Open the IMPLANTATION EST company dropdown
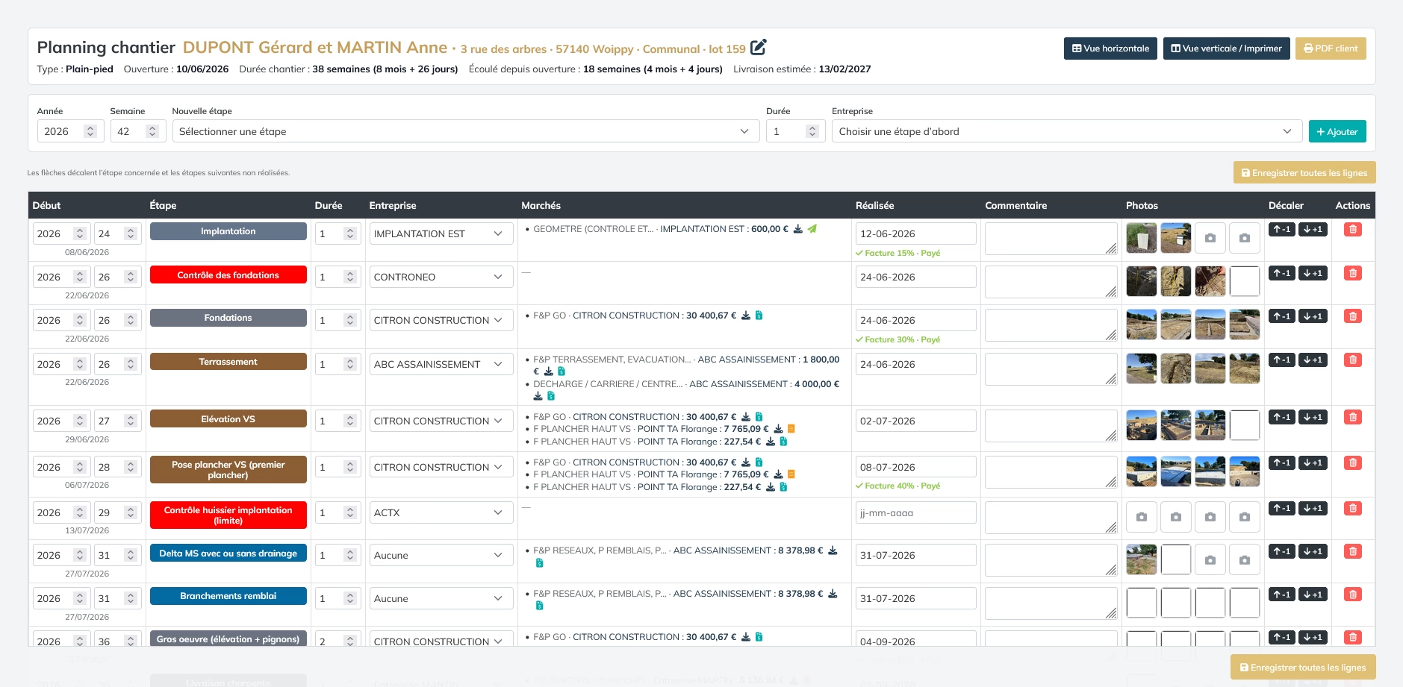 pyautogui.click(x=441, y=233)
